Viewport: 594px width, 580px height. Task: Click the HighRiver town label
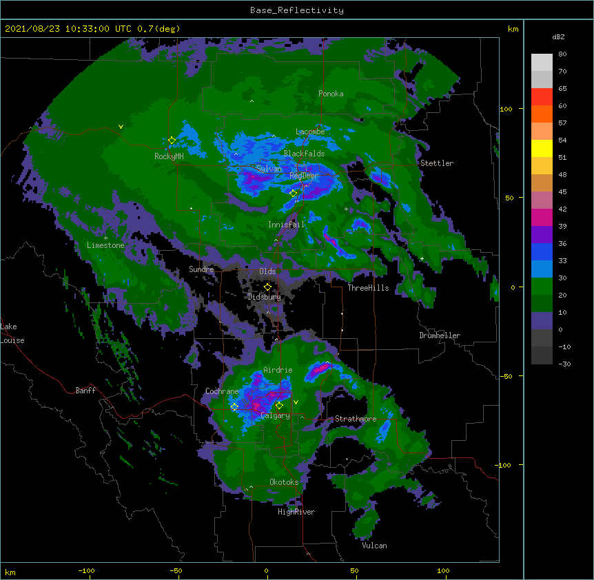(x=296, y=512)
